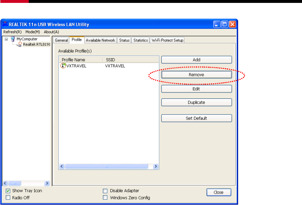The image size is (302, 205).
Task: Switch to the Available Network tab
Action: (100, 40)
